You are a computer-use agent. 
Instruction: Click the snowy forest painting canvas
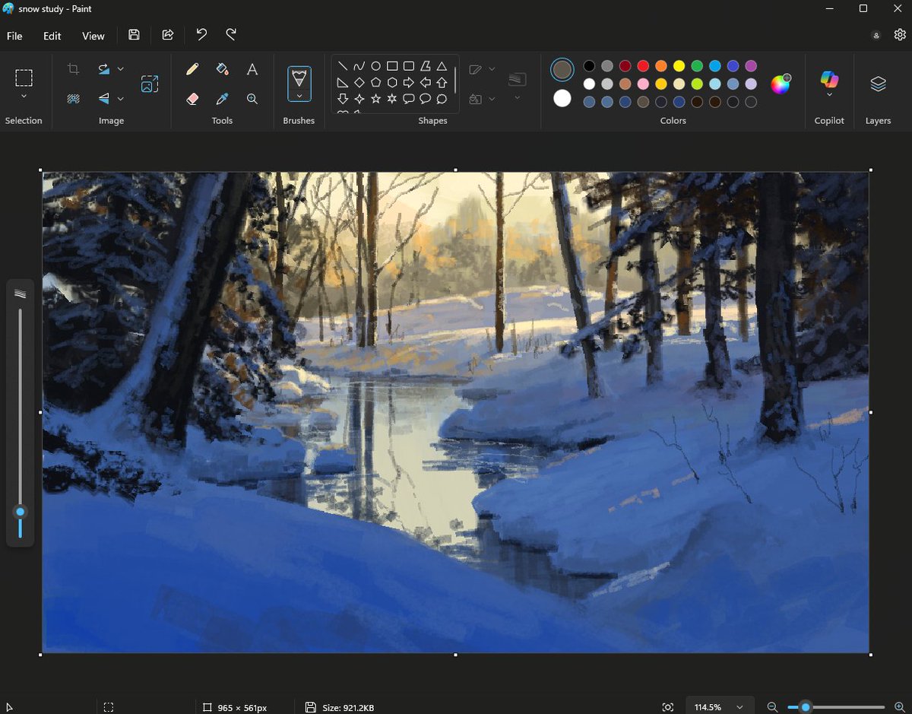(455, 412)
